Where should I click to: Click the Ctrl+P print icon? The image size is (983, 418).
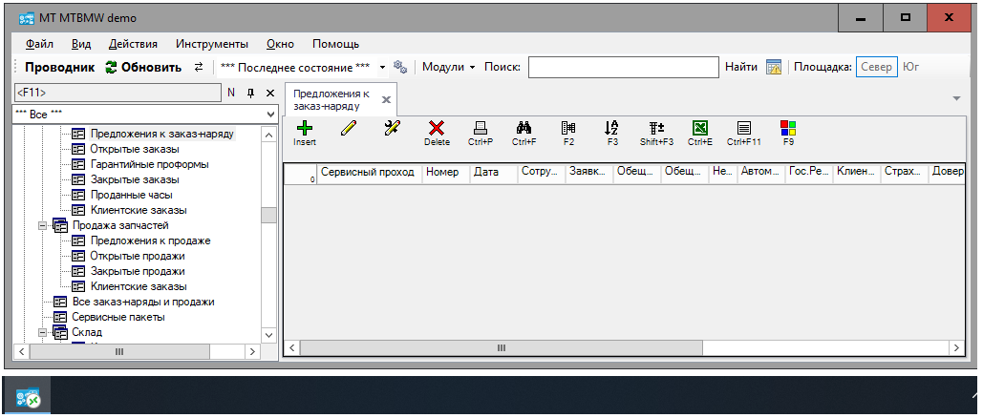pos(481,129)
